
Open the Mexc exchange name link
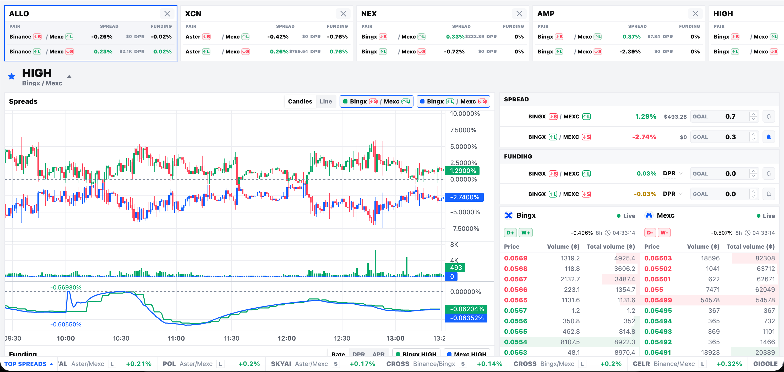tap(666, 215)
